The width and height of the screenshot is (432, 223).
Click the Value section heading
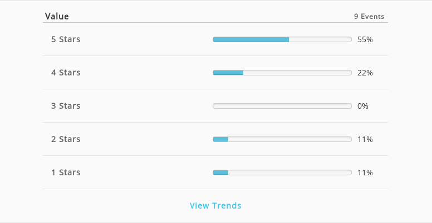coord(57,16)
